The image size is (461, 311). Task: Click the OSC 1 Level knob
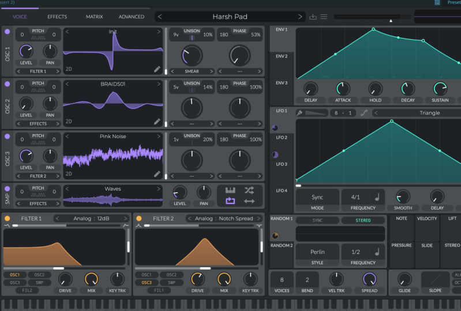point(26,51)
